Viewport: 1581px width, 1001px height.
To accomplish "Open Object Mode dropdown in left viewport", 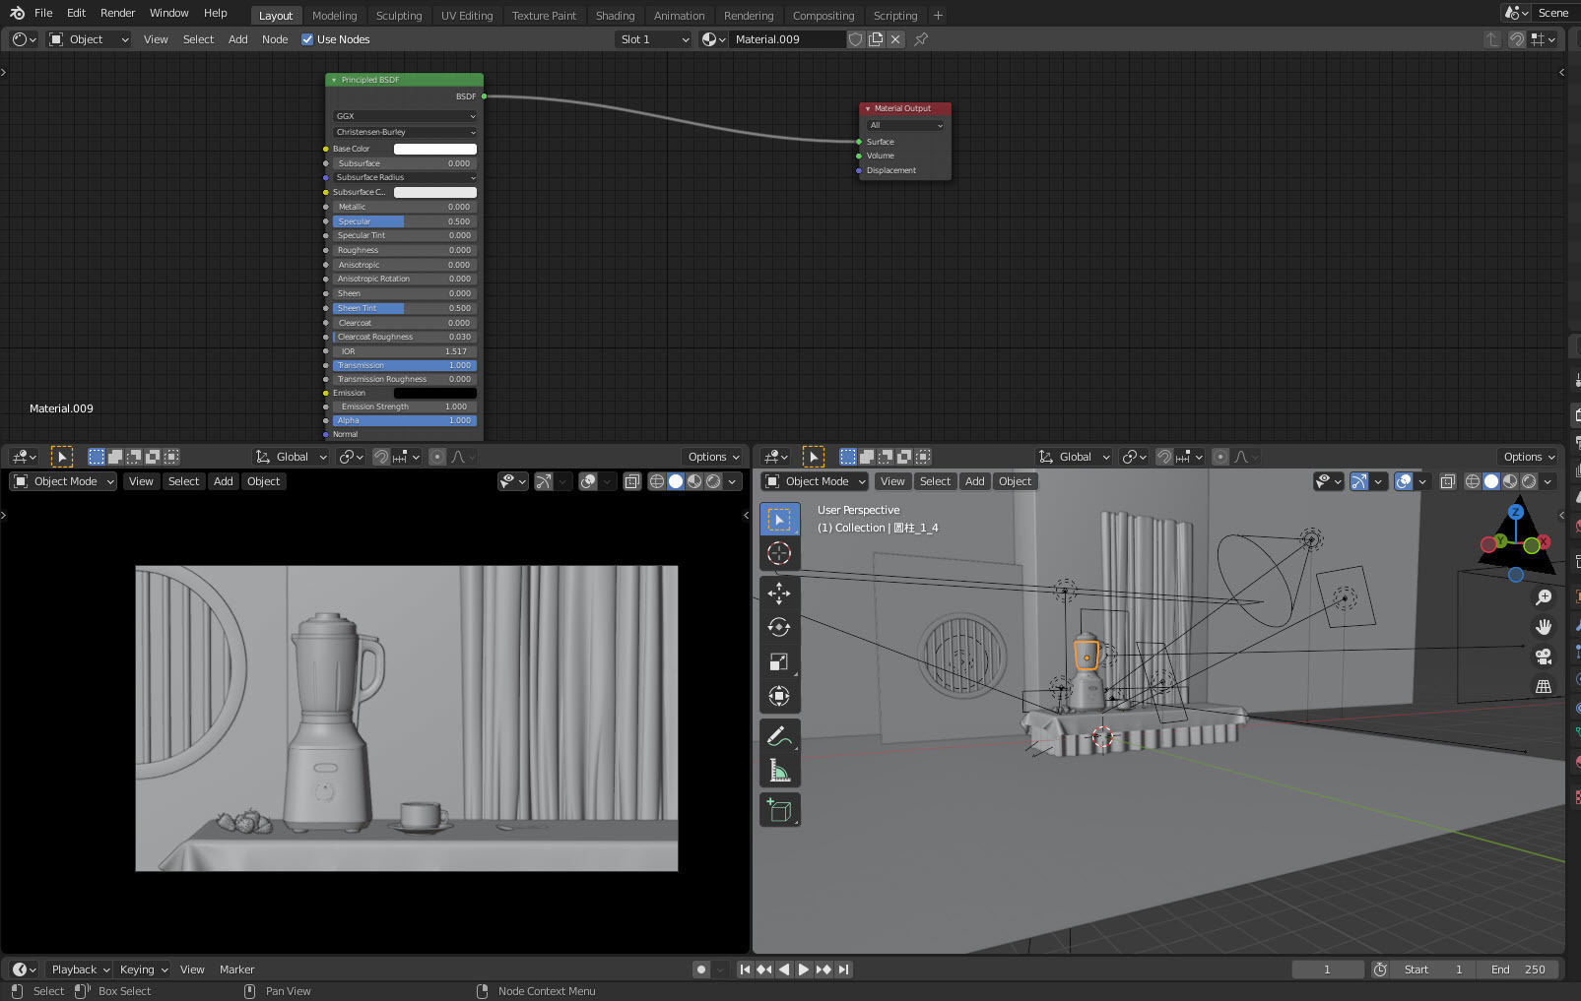I will click(63, 481).
